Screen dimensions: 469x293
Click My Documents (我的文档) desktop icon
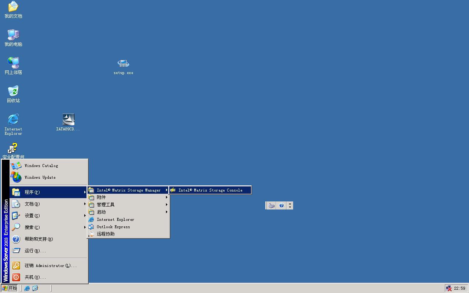[13, 7]
